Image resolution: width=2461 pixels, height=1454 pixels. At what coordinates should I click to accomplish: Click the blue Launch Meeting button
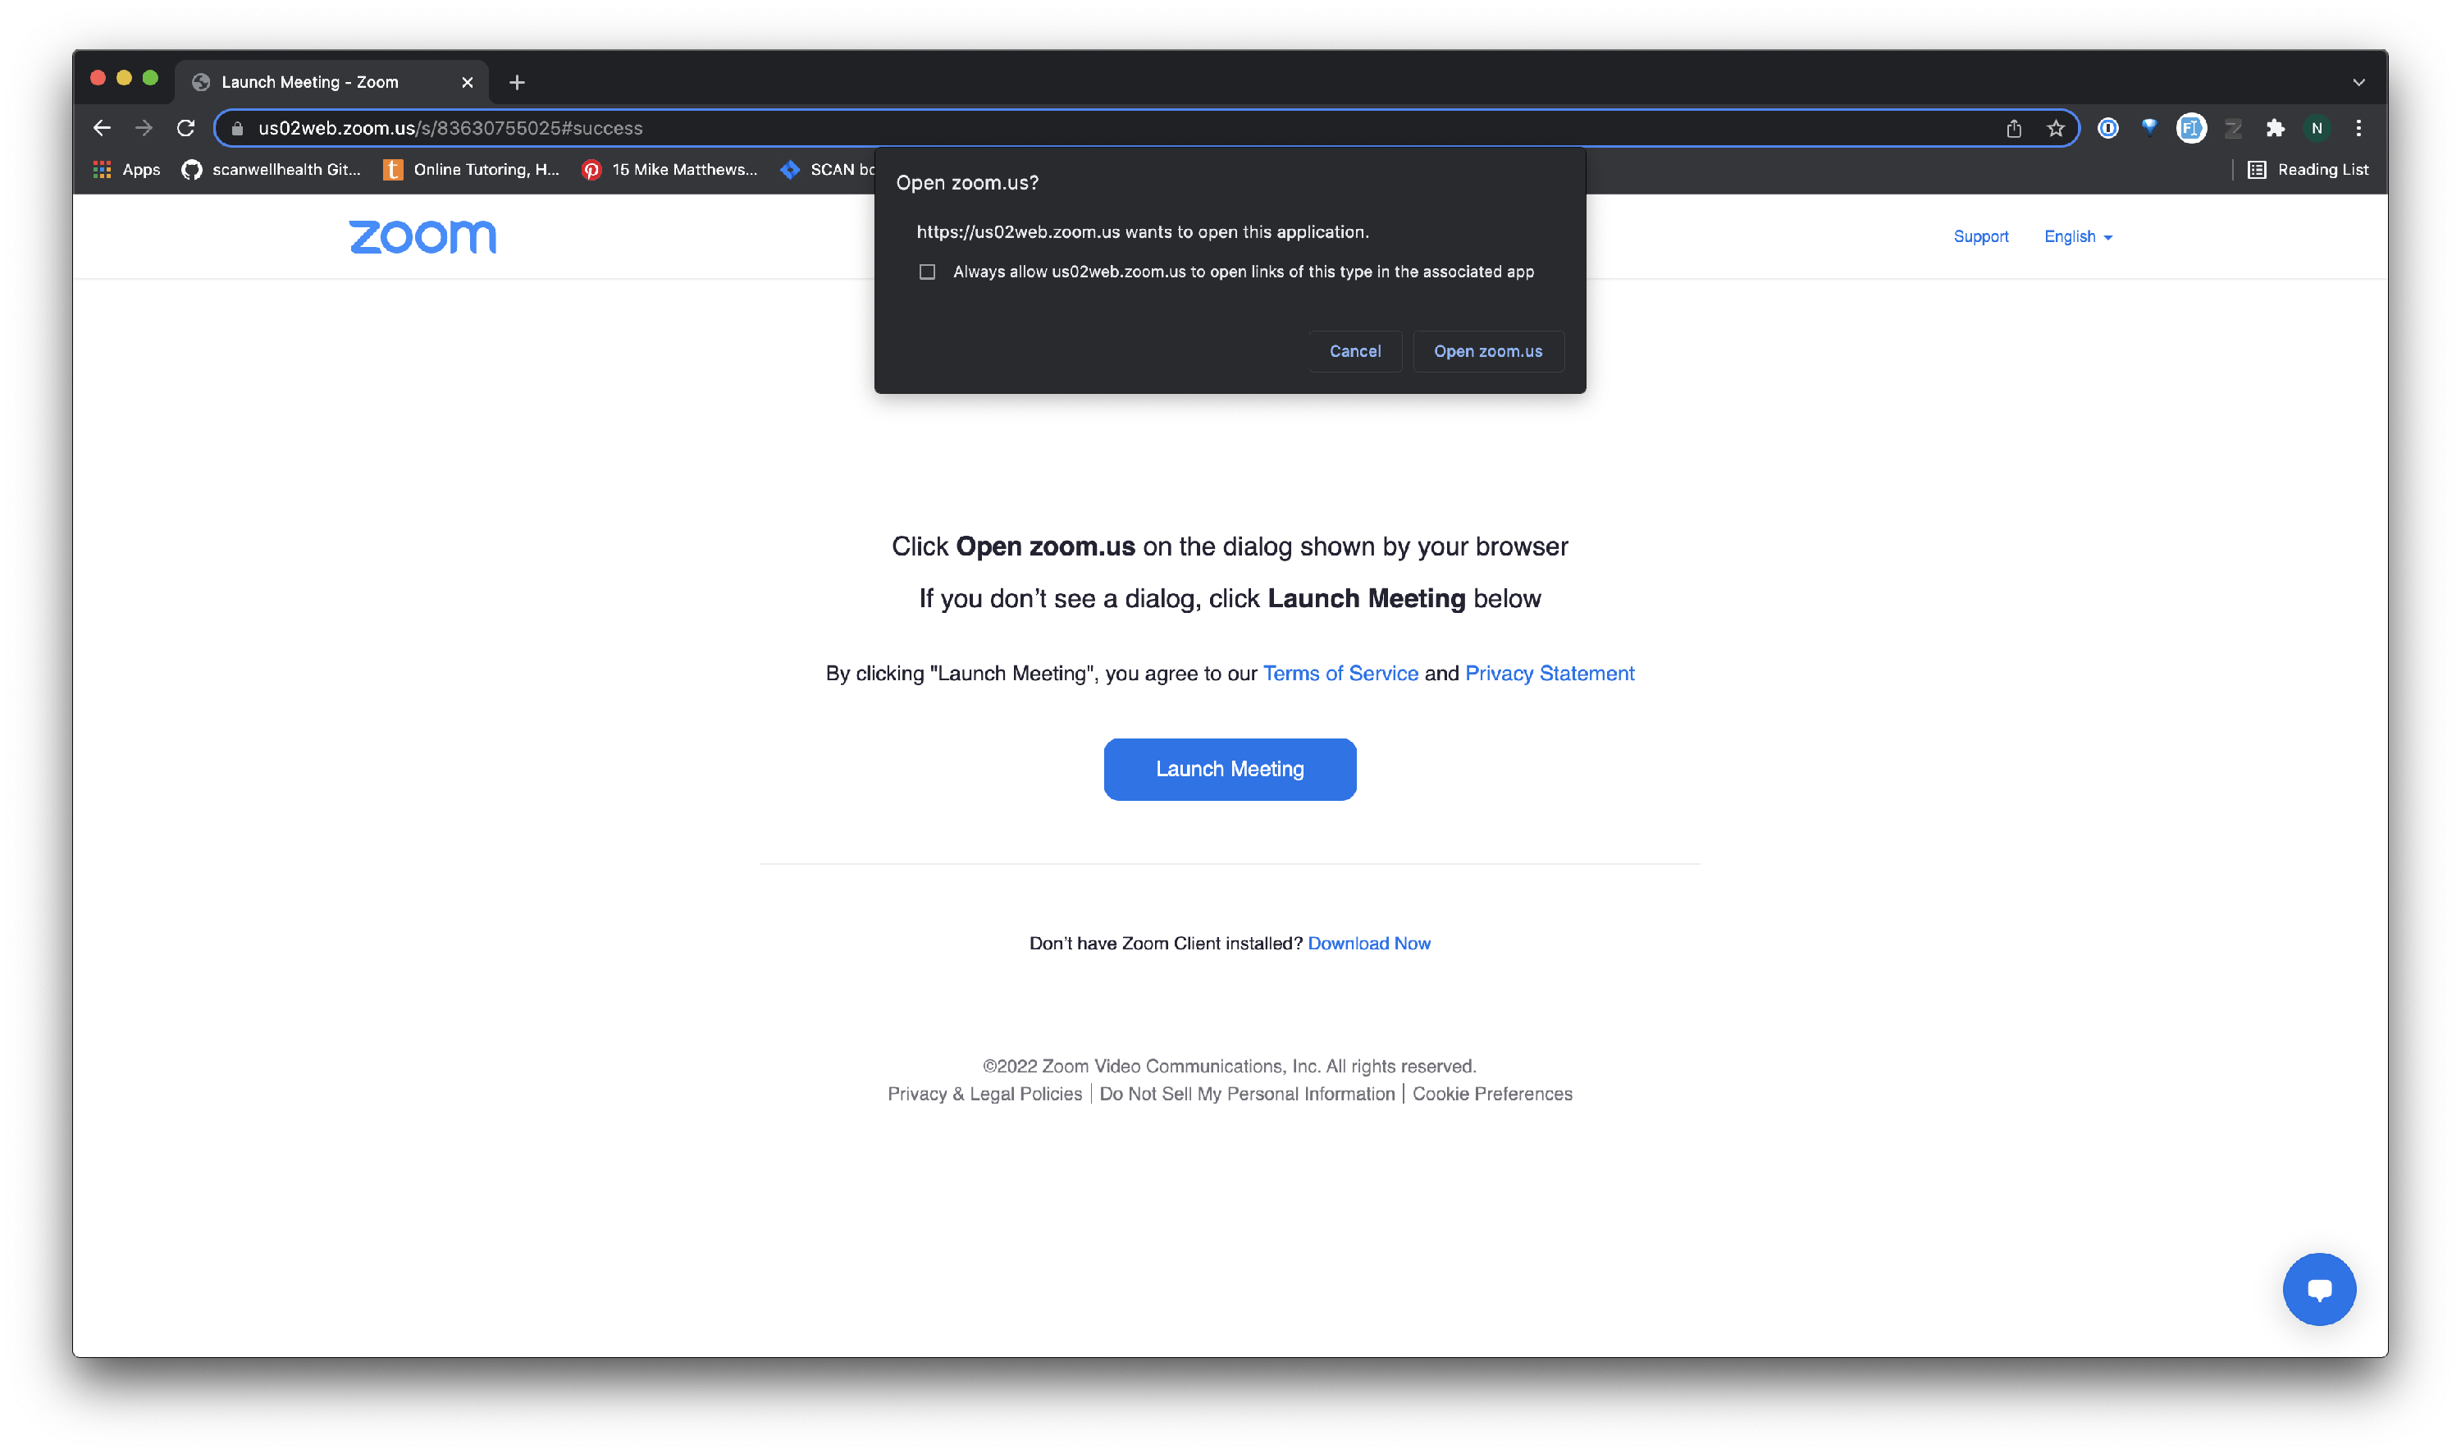pos(1229,769)
